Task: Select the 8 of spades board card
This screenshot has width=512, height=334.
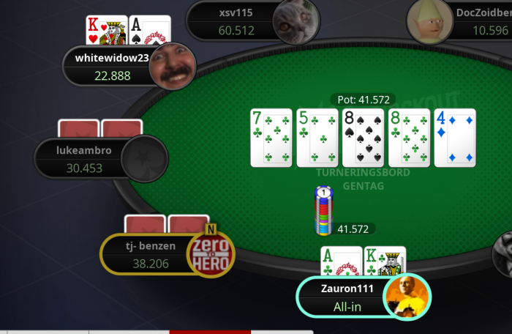Action: coord(363,138)
